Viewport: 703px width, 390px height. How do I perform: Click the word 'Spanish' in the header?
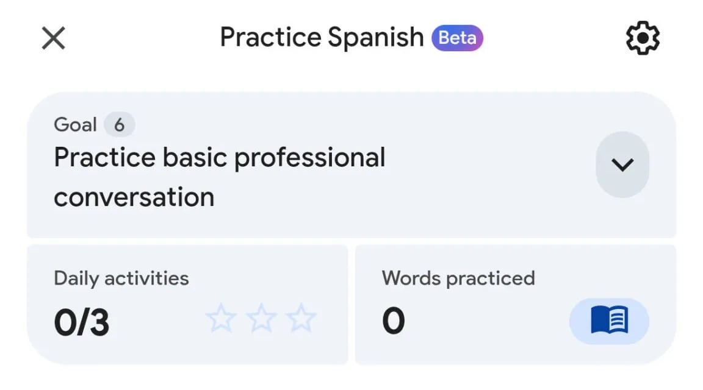click(x=375, y=38)
